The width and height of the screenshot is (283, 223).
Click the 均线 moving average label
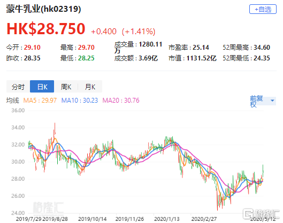12,101
